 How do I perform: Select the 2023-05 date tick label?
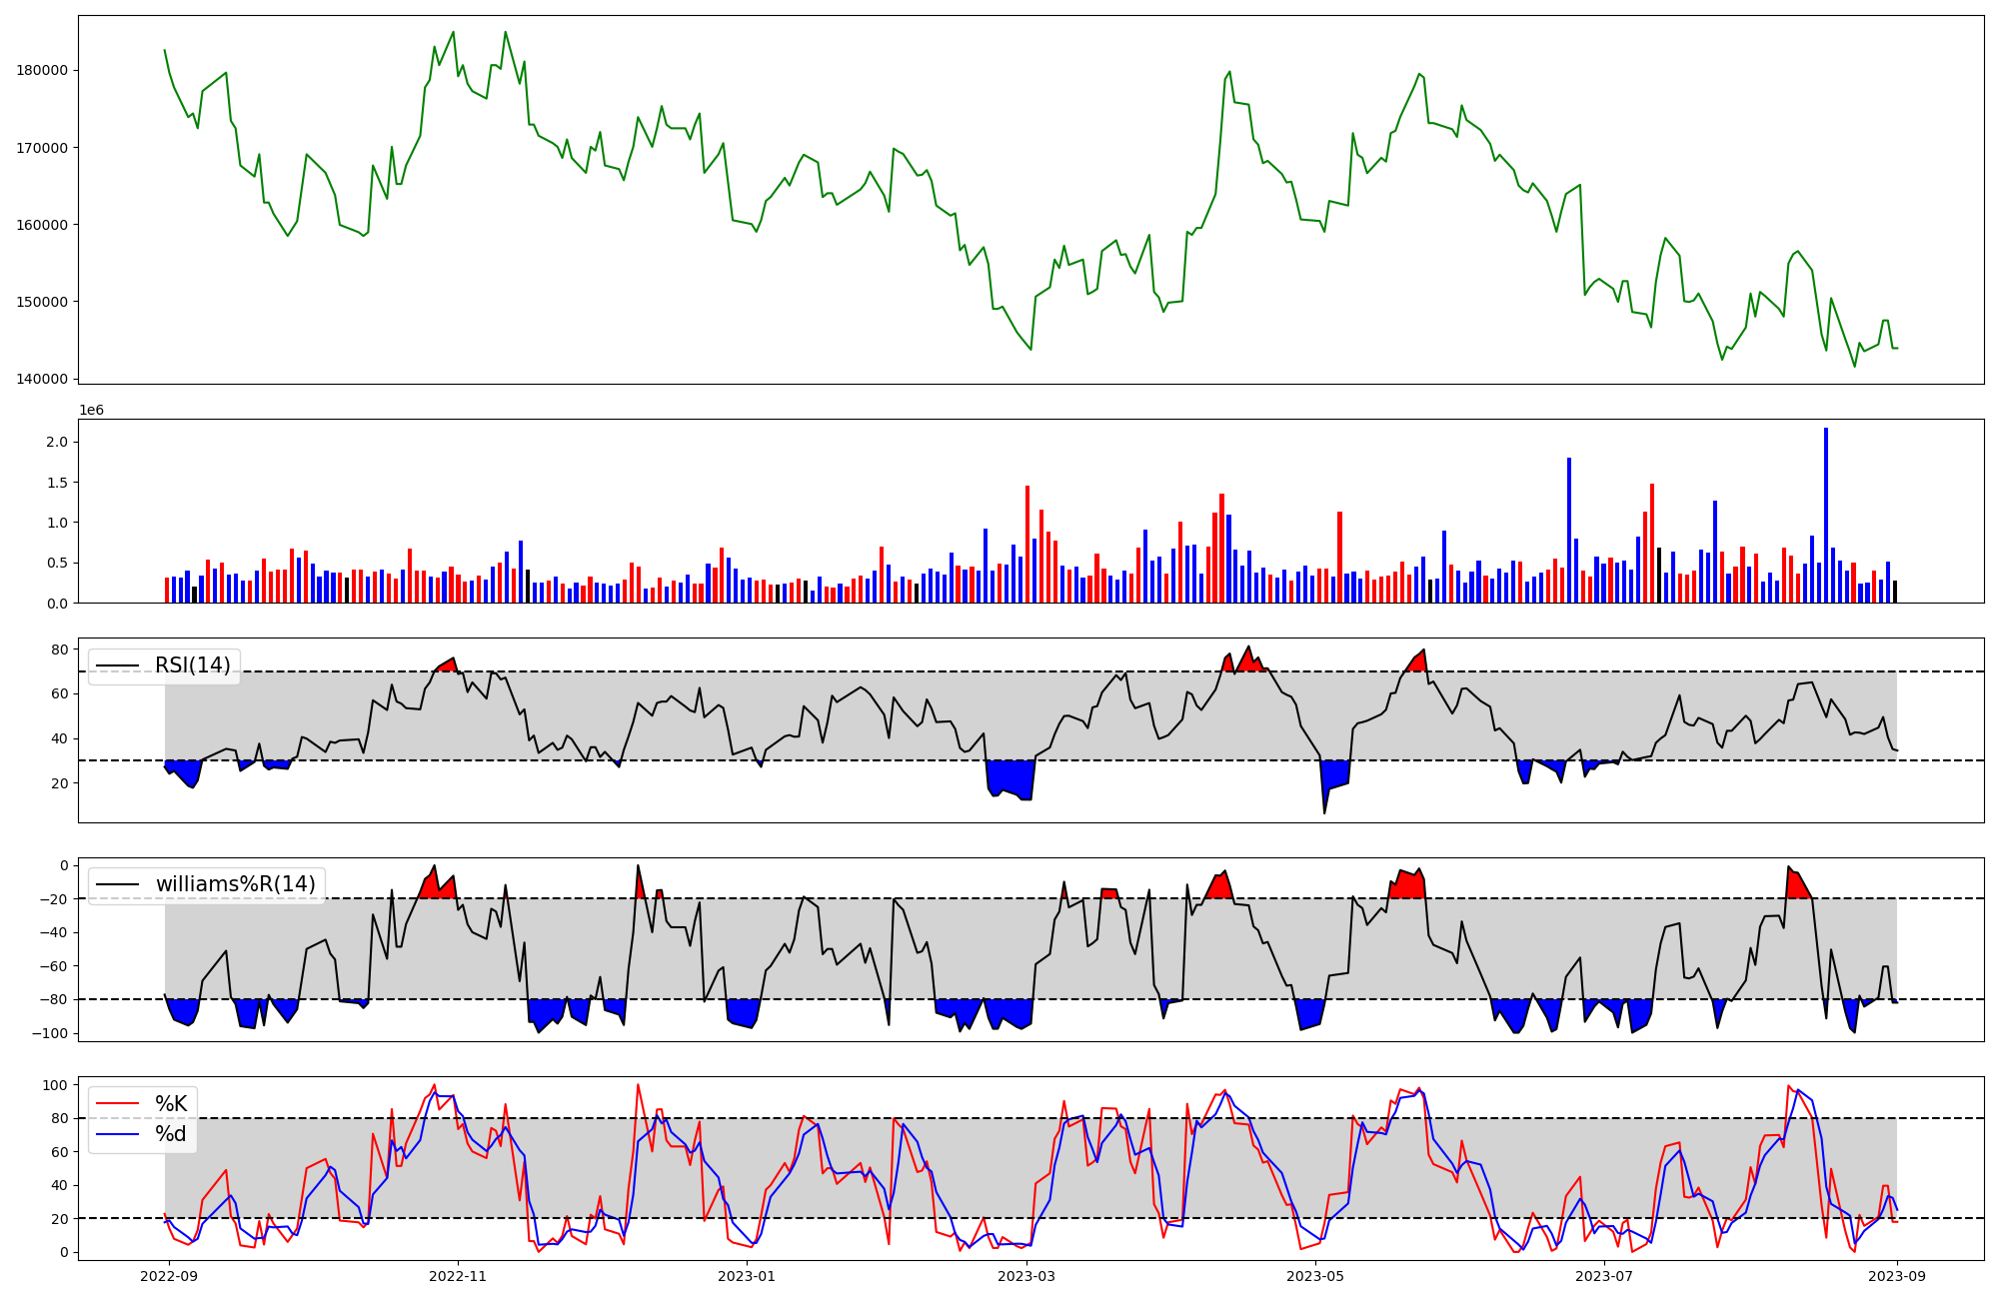click(x=1315, y=1276)
